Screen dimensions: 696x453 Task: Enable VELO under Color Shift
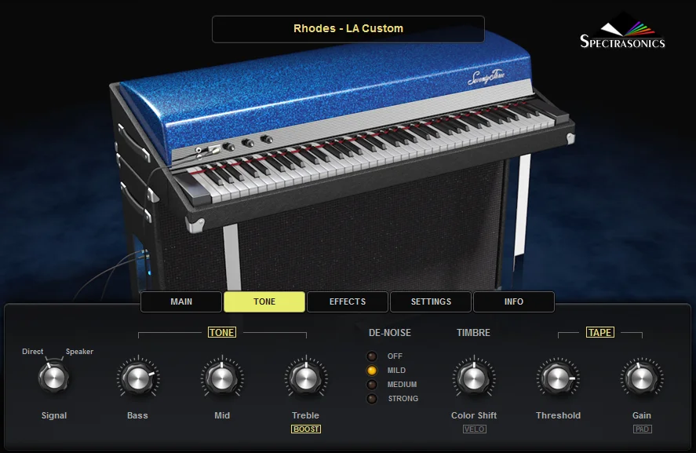(x=474, y=429)
